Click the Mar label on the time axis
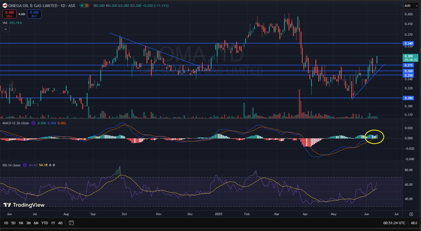421x231 pixels. coord(277,214)
